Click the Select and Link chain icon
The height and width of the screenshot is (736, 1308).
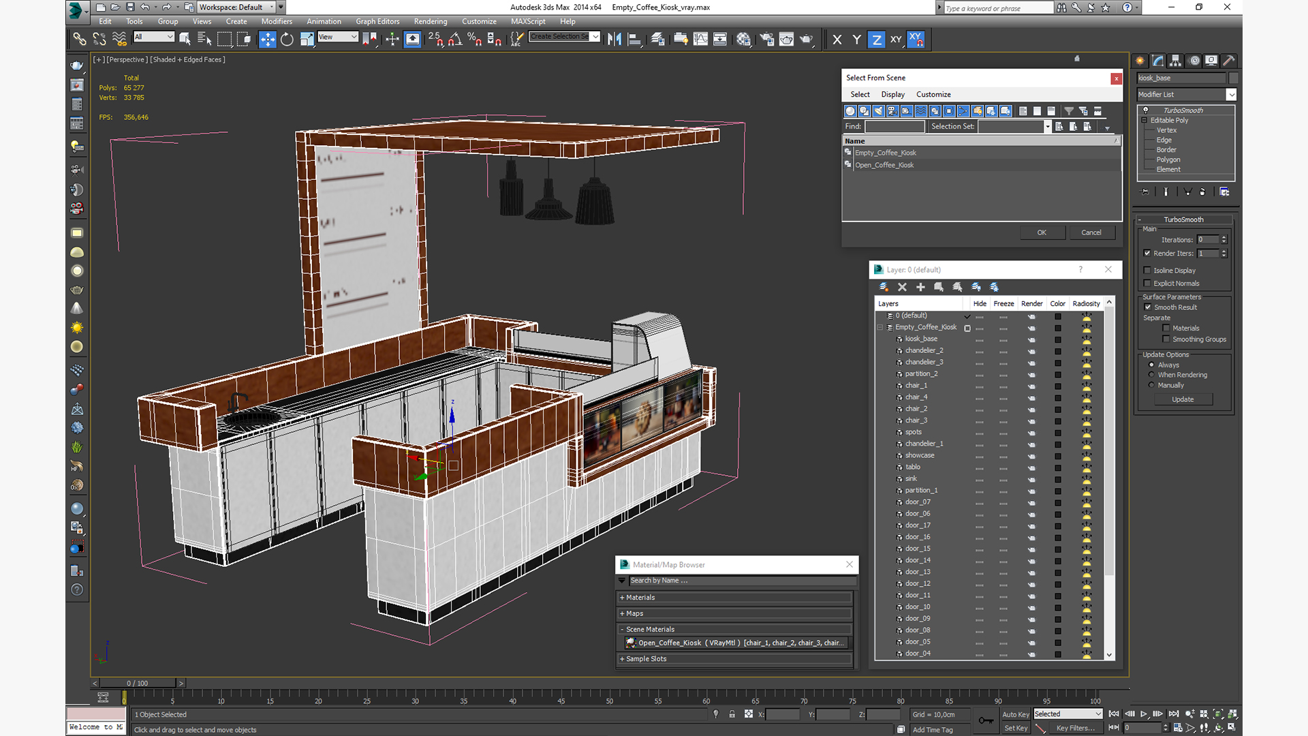point(80,40)
